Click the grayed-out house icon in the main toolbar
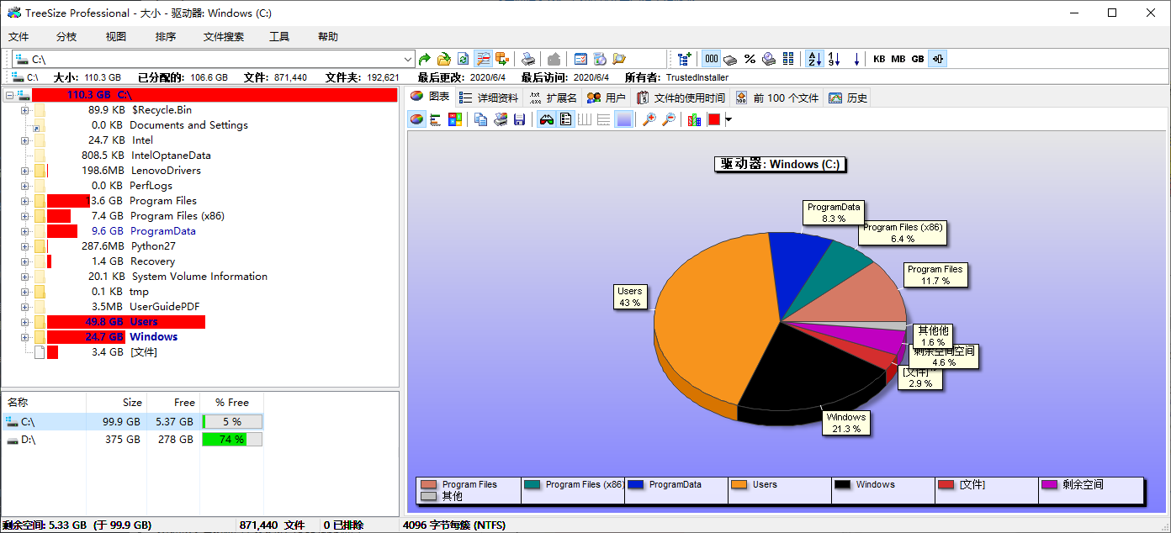Screen dimensions: 1171x533 554,59
